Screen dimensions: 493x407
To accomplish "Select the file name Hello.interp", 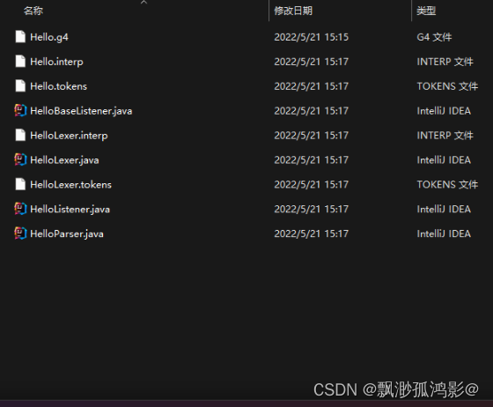I will tap(56, 62).
